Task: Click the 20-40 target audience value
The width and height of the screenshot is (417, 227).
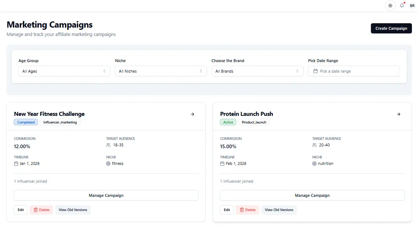Action: point(324,145)
